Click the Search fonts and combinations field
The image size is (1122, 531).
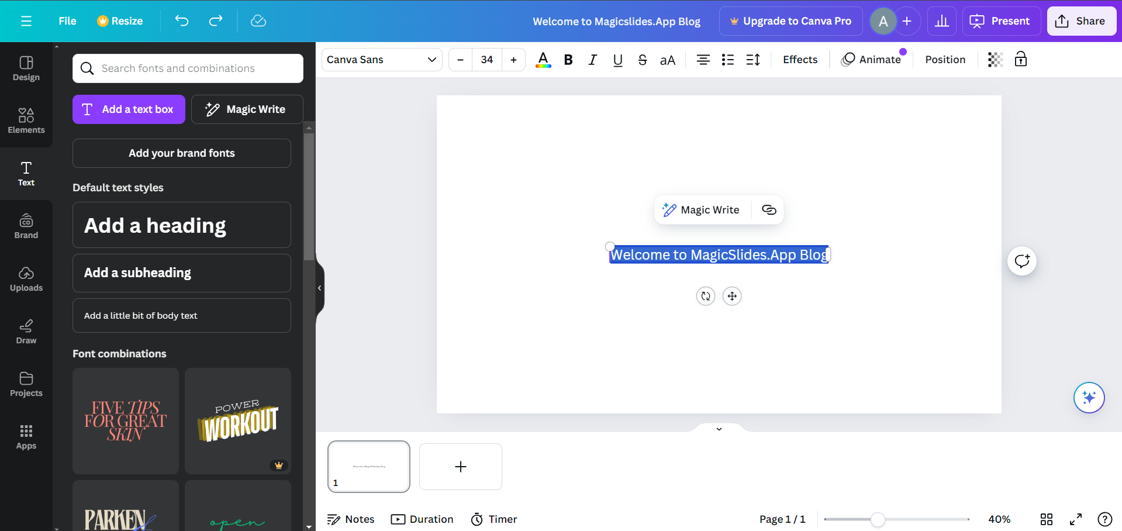coord(188,68)
